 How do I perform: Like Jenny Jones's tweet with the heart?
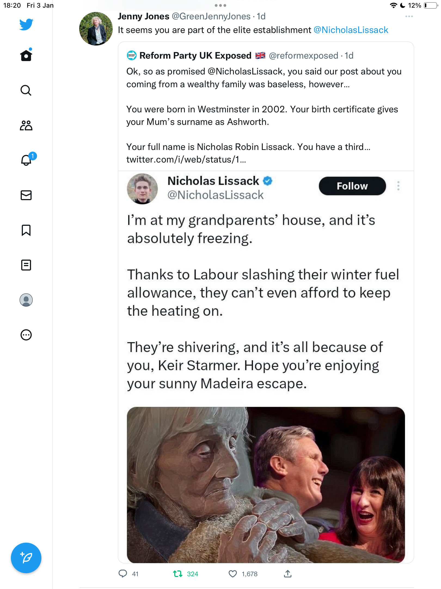click(x=233, y=574)
